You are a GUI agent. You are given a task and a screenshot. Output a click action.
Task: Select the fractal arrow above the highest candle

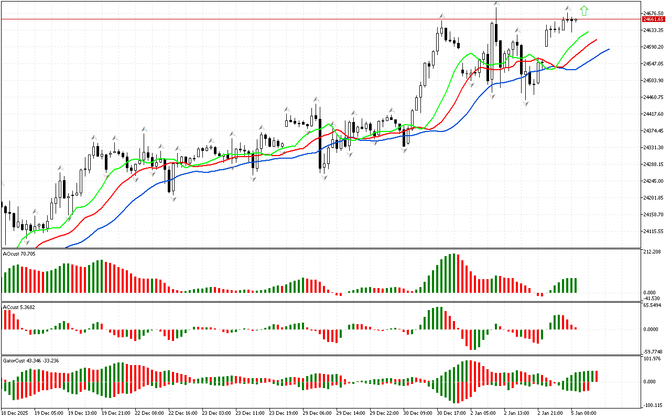point(496,4)
